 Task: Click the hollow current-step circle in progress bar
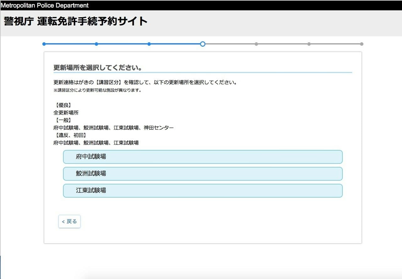(x=203, y=44)
